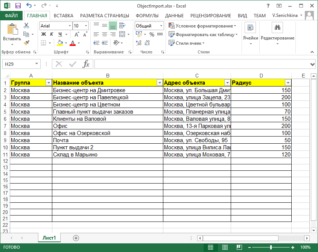
Task: Save the workbook using the quick-access disk icon
Action: point(18,6)
